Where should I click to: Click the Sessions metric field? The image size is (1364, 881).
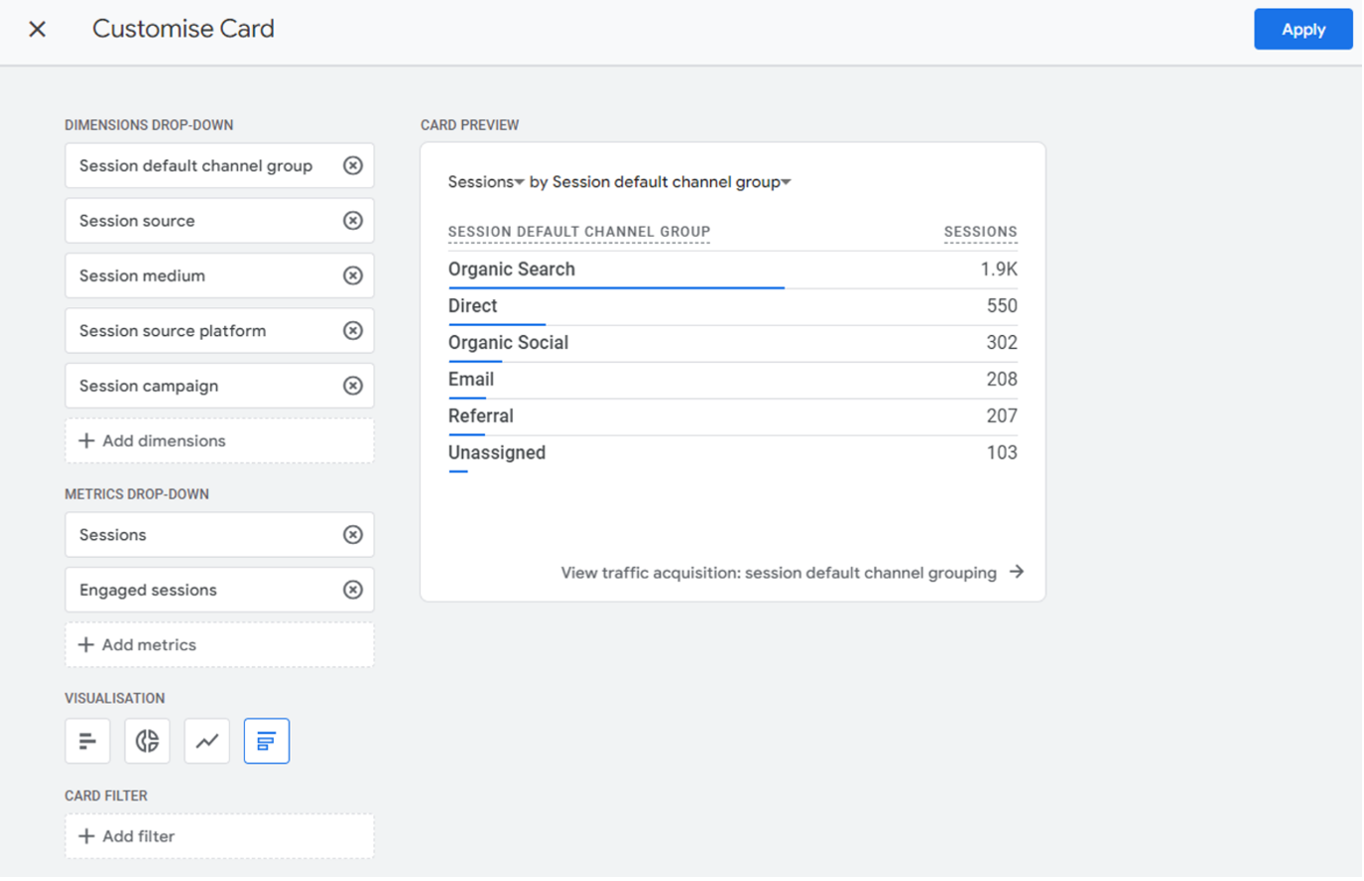click(219, 535)
